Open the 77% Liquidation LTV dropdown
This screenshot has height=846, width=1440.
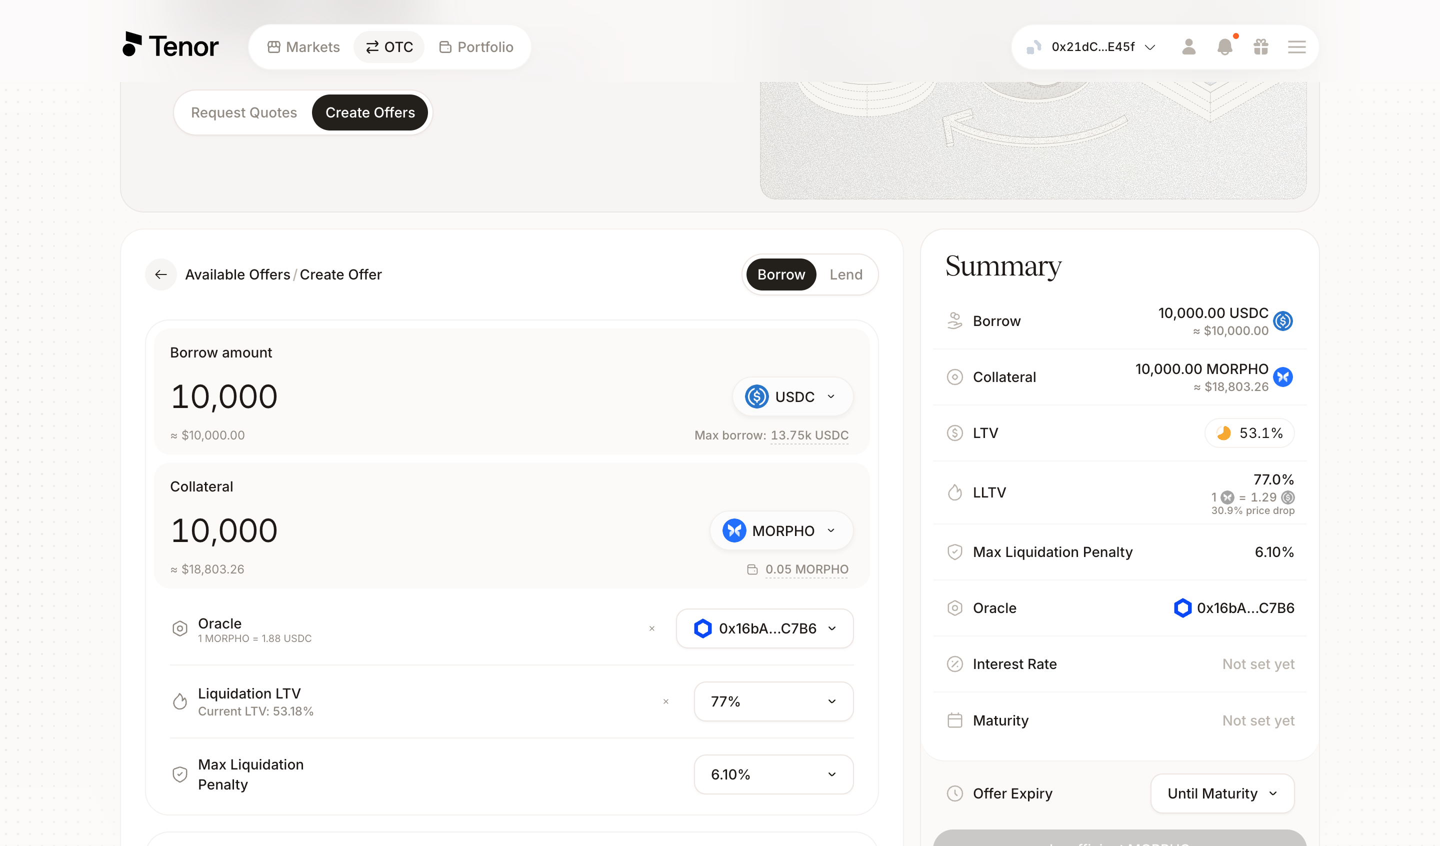[x=773, y=701]
